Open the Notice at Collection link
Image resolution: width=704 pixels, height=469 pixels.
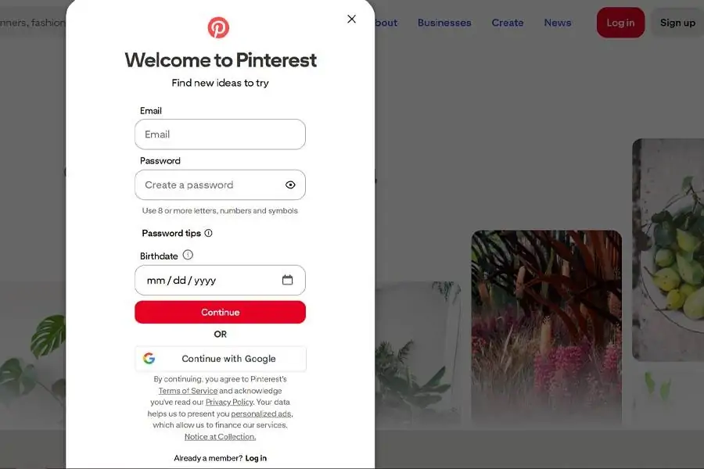point(220,437)
